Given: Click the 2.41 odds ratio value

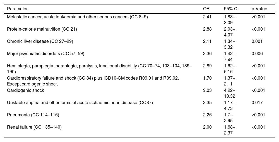Looking at the screenshot, I should pyautogui.click(x=208, y=17).
